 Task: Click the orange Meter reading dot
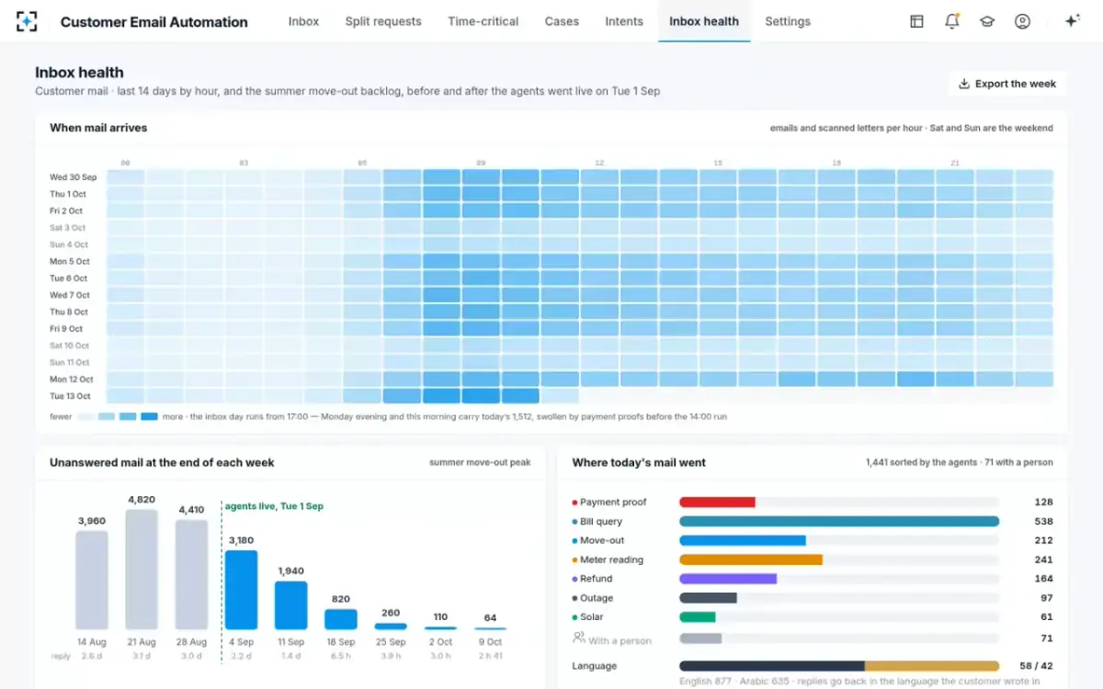574,560
